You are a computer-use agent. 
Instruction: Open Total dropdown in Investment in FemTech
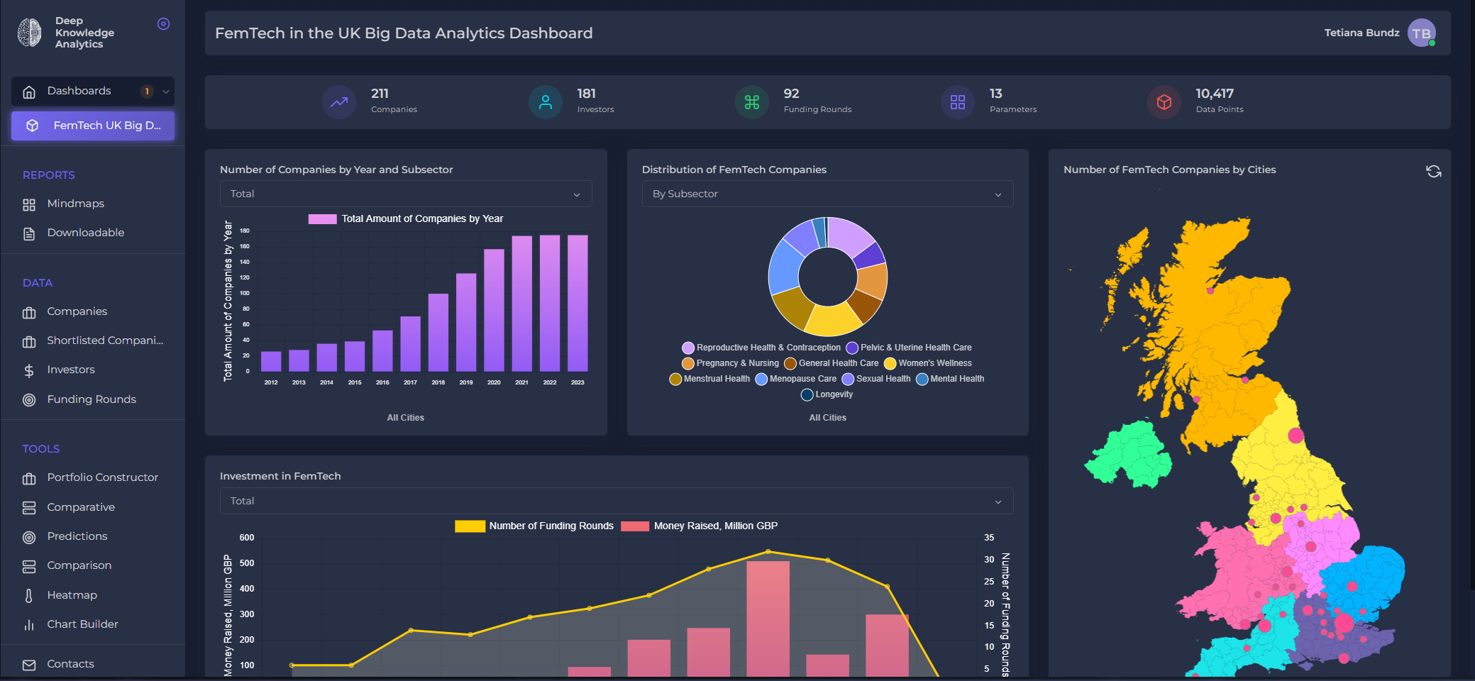616,501
